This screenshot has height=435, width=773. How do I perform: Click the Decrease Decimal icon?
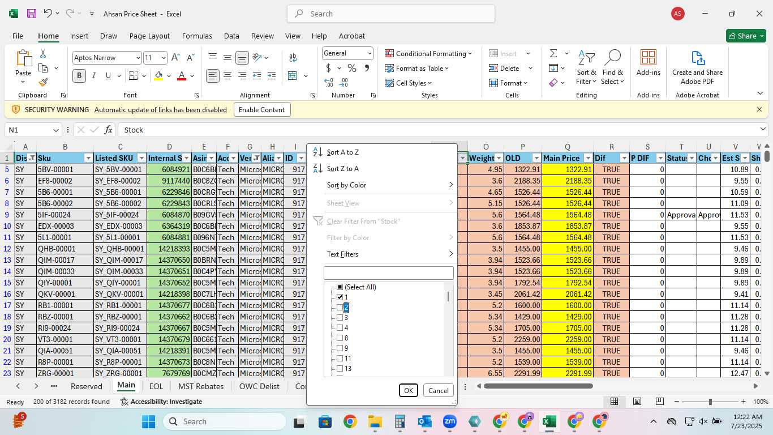tap(344, 83)
